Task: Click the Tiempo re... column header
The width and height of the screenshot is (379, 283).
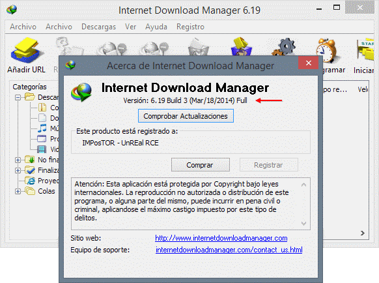Action: [x=335, y=89]
